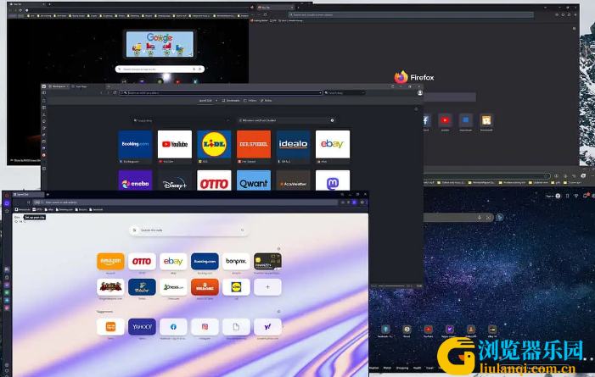This screenshot has width=595, height=377.
Task: Open the Messenger icon in Opera sidebar
Action: [7, 285]
